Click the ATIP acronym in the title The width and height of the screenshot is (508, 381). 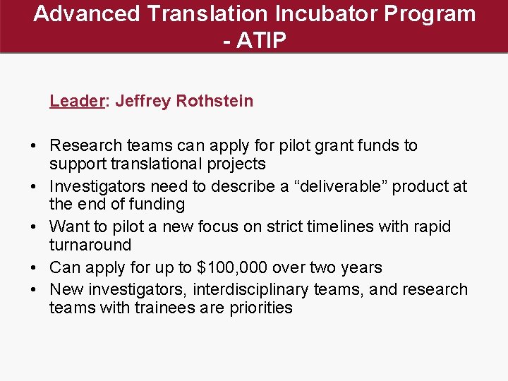pos(262,40)
